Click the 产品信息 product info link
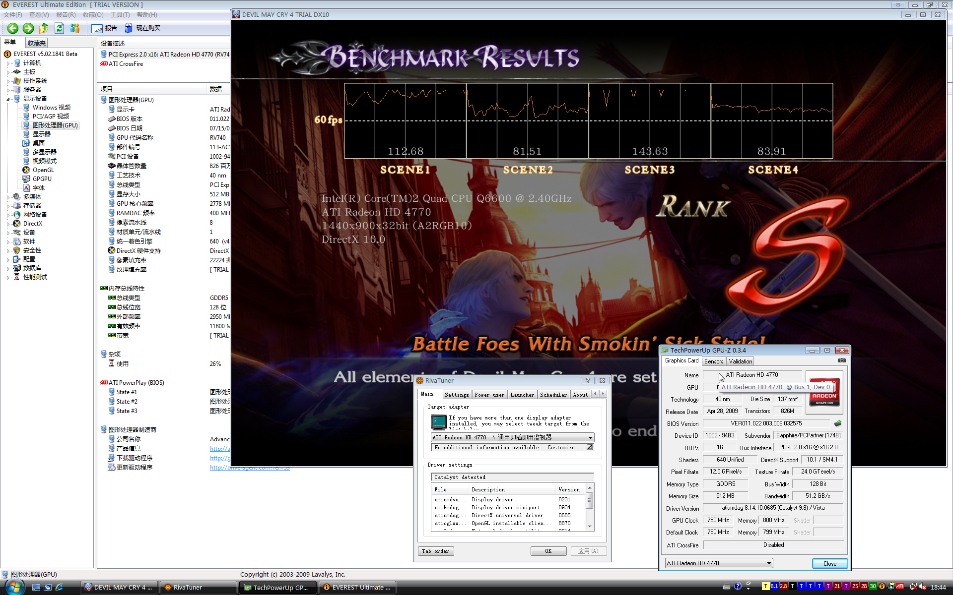Image resolution: width=953 pixels, height=595 pixels. click(x=129, y=448)
